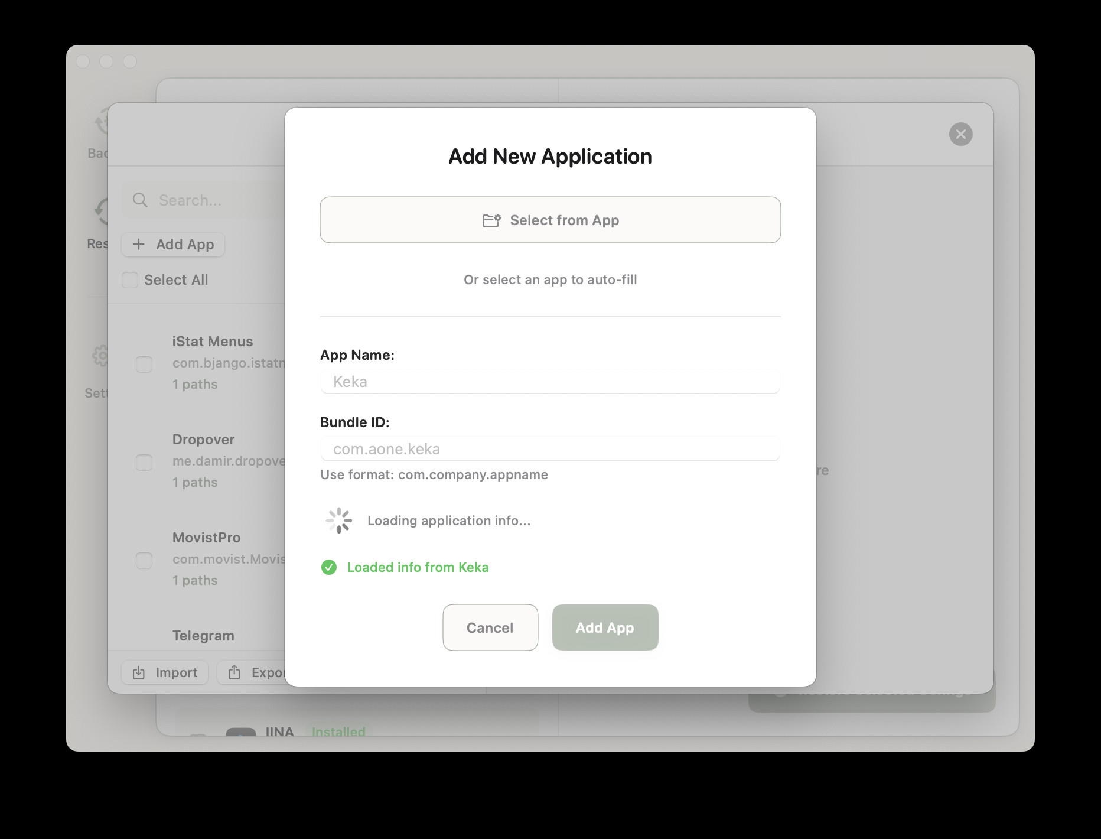
Task: Click "1 paths" under MovistPro
Action: point(195,580)
